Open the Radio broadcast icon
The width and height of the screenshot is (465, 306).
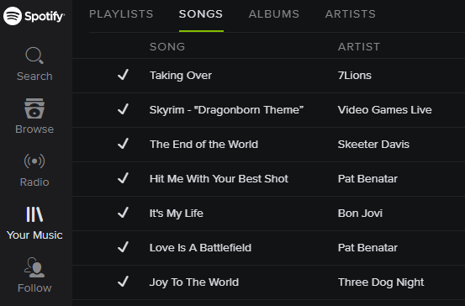tap(34, 161)
